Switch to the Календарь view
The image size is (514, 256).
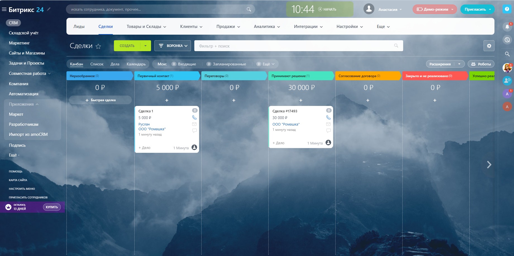136,64
